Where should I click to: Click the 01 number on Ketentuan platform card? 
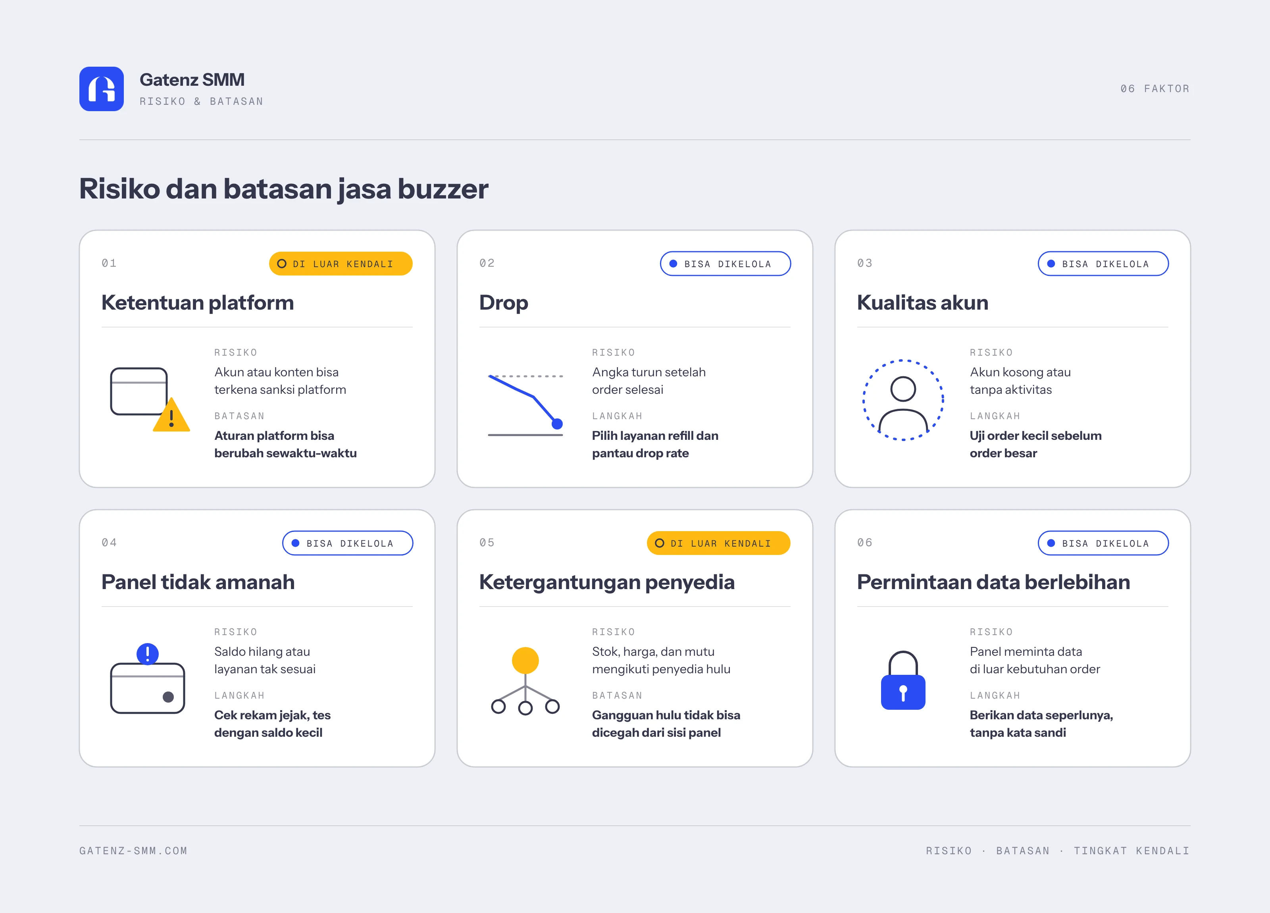109,263
